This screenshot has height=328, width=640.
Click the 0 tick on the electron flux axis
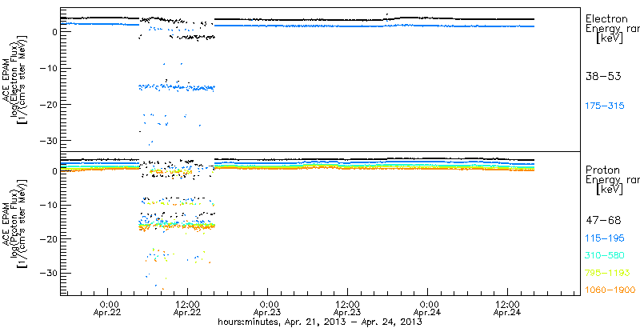[x=53, y=32]
